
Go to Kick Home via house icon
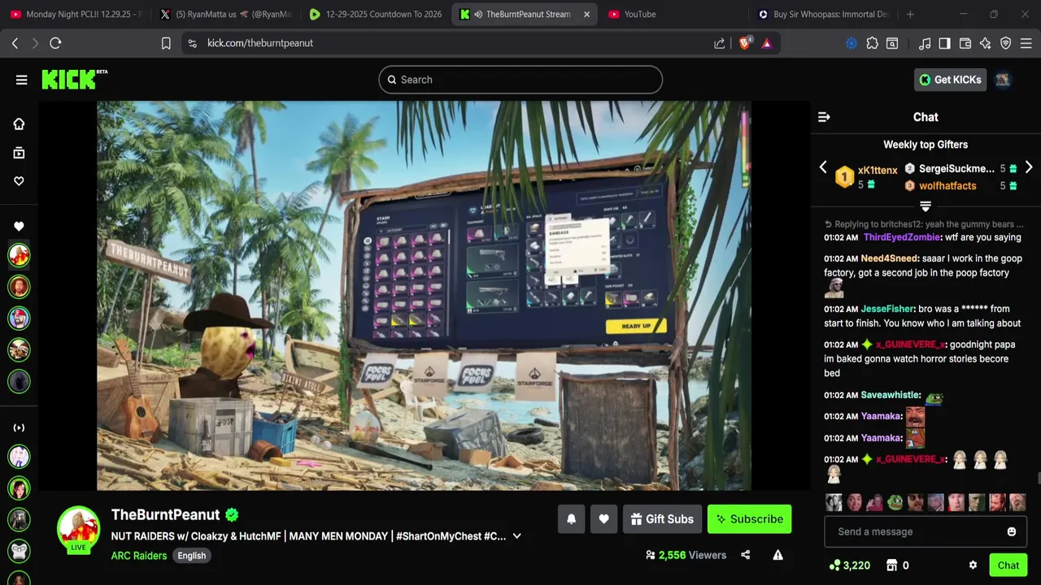(19, 123)
